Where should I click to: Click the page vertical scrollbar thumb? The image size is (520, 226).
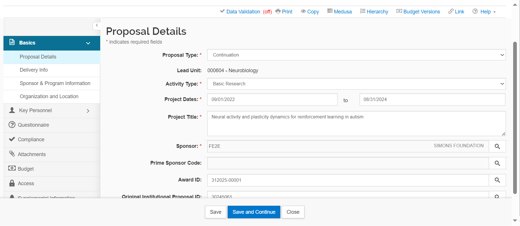pyautogui.click(x=515, y=118)
